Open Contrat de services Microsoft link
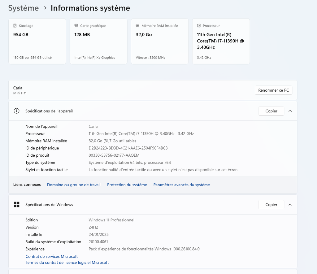This screenshot has width=317, height=274. (x=52, y=256)
